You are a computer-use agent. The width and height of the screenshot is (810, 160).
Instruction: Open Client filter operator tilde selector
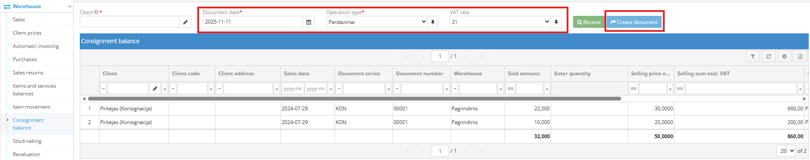pos(103,89)
